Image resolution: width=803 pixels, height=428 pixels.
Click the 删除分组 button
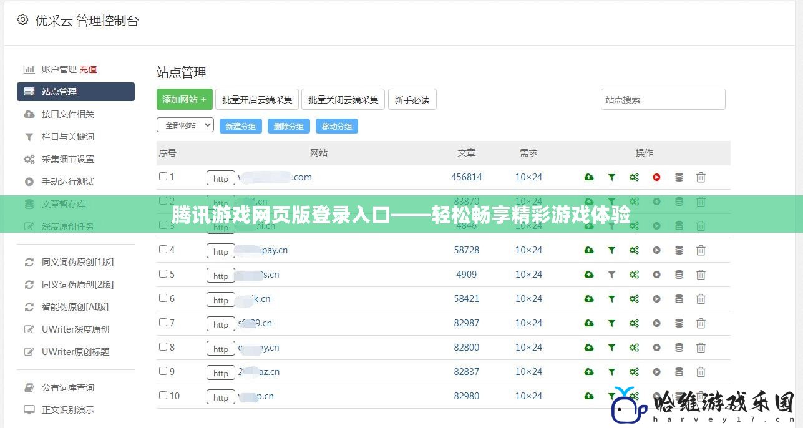click(x=289, y=126)
